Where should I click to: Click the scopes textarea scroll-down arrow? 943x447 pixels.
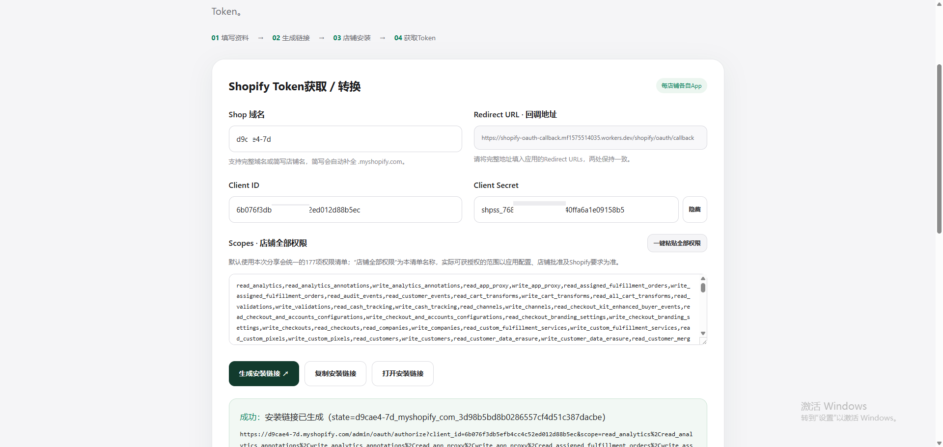point(703,334)
